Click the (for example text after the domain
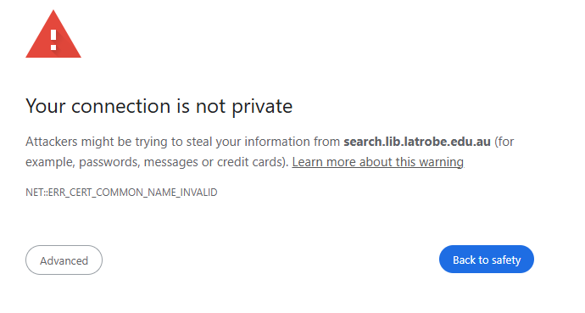Image resolution: width=585 pixels, height=313 pixels. click(504, 142)
